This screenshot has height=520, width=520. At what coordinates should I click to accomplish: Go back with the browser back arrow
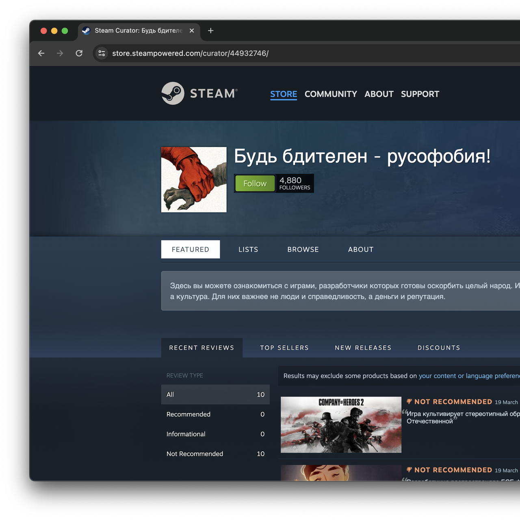(x=41, y=53)
